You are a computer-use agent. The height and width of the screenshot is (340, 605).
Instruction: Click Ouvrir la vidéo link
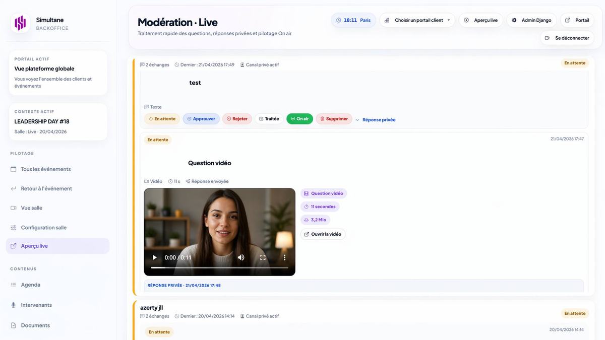click(323, 234)
